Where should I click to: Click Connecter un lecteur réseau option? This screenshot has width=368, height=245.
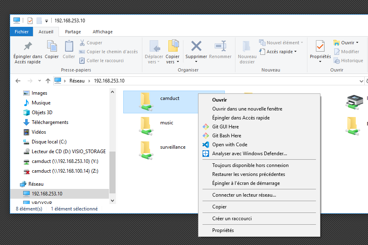pyautogui.click(x=244, y=195)
